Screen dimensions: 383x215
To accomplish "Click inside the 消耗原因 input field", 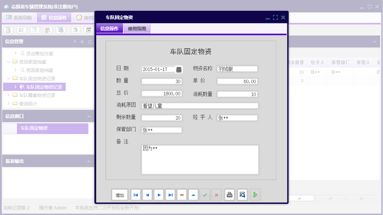I will [x=200, y=105].
